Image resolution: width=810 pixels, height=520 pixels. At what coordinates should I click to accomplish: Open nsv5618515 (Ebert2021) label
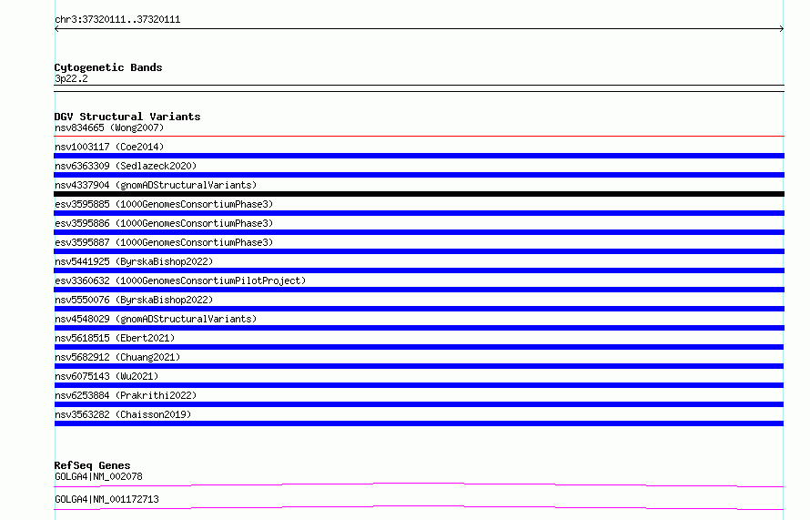(115, 338)
